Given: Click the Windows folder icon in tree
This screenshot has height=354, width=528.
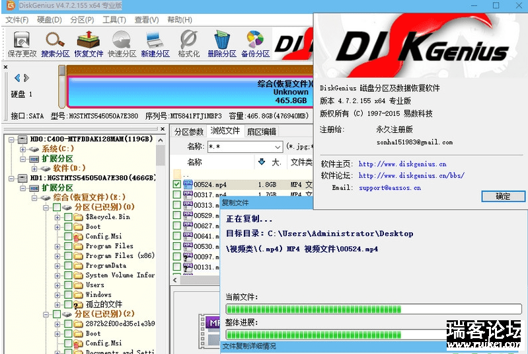Looking at the screenshot, I should [x=79, y=295].
